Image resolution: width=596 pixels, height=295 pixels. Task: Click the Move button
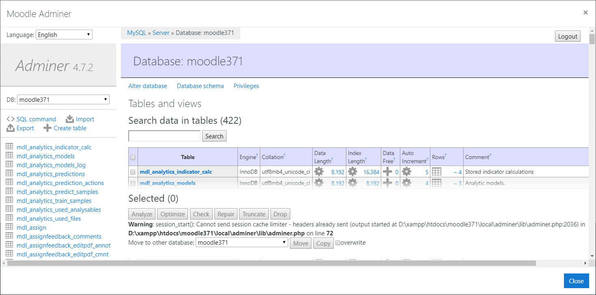tap(301, 243)
